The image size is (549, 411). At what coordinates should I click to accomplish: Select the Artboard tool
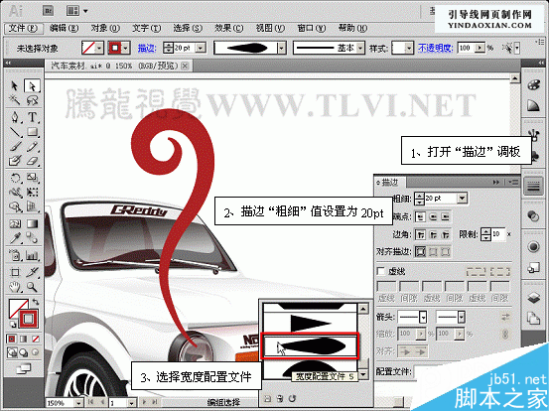14,272
